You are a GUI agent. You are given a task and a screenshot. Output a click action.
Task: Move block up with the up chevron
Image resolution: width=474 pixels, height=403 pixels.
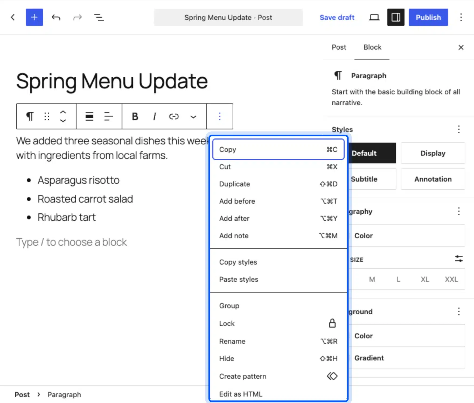tap(63, 112)
